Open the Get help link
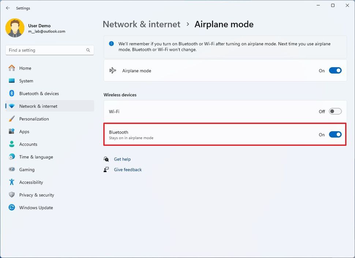Screen dimensions: 355x258 point(123,159)
